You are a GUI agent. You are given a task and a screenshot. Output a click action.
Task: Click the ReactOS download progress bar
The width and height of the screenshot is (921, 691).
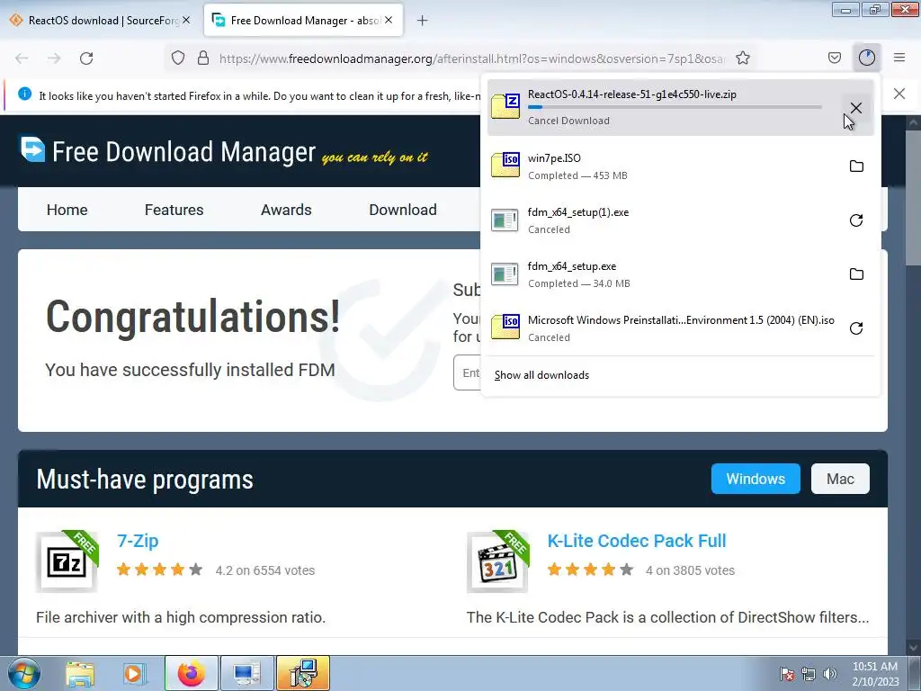[675, 107]
